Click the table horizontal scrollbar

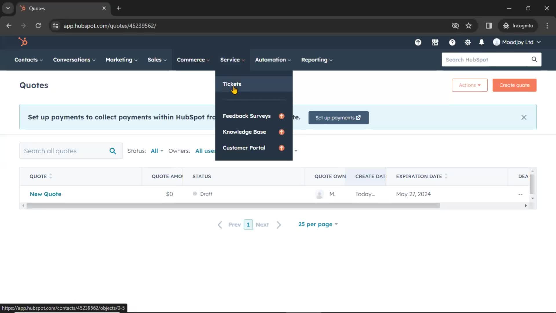click(x=233, y=206)
